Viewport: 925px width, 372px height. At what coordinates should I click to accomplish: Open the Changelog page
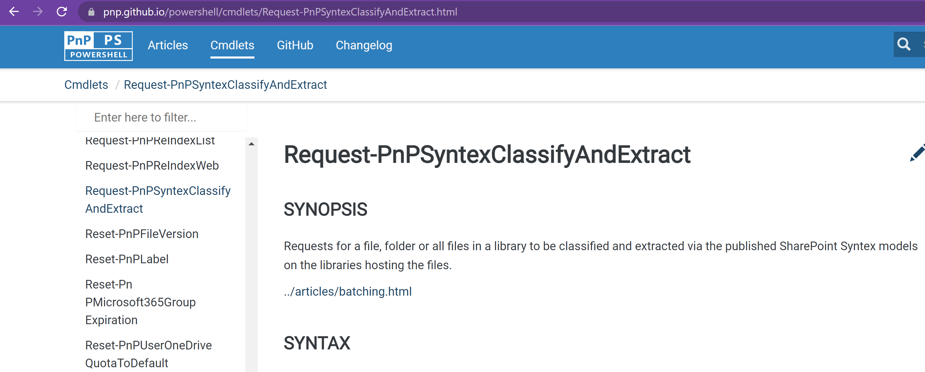click(363, 45)
